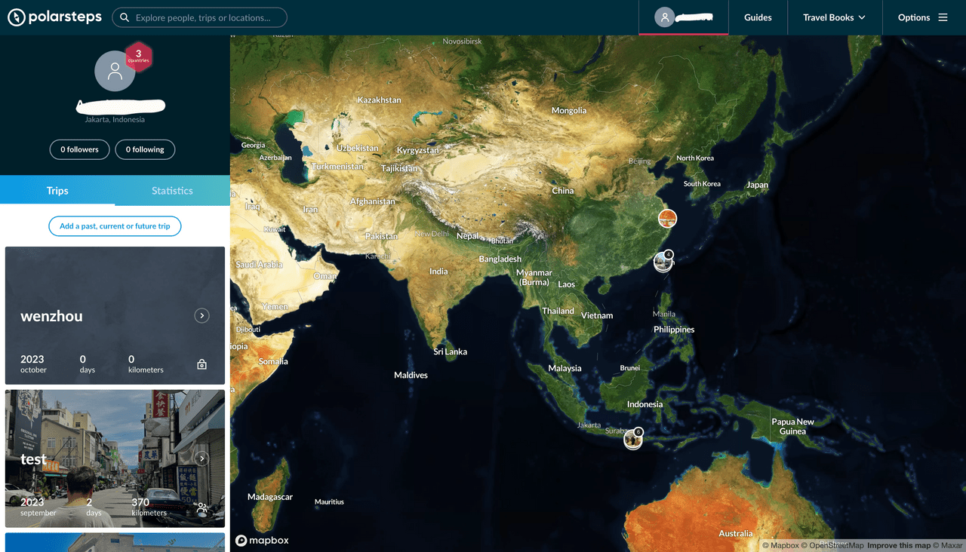966x552 pixels.
Task: Click the Vietnam label on the map
Action: [597, 315]
